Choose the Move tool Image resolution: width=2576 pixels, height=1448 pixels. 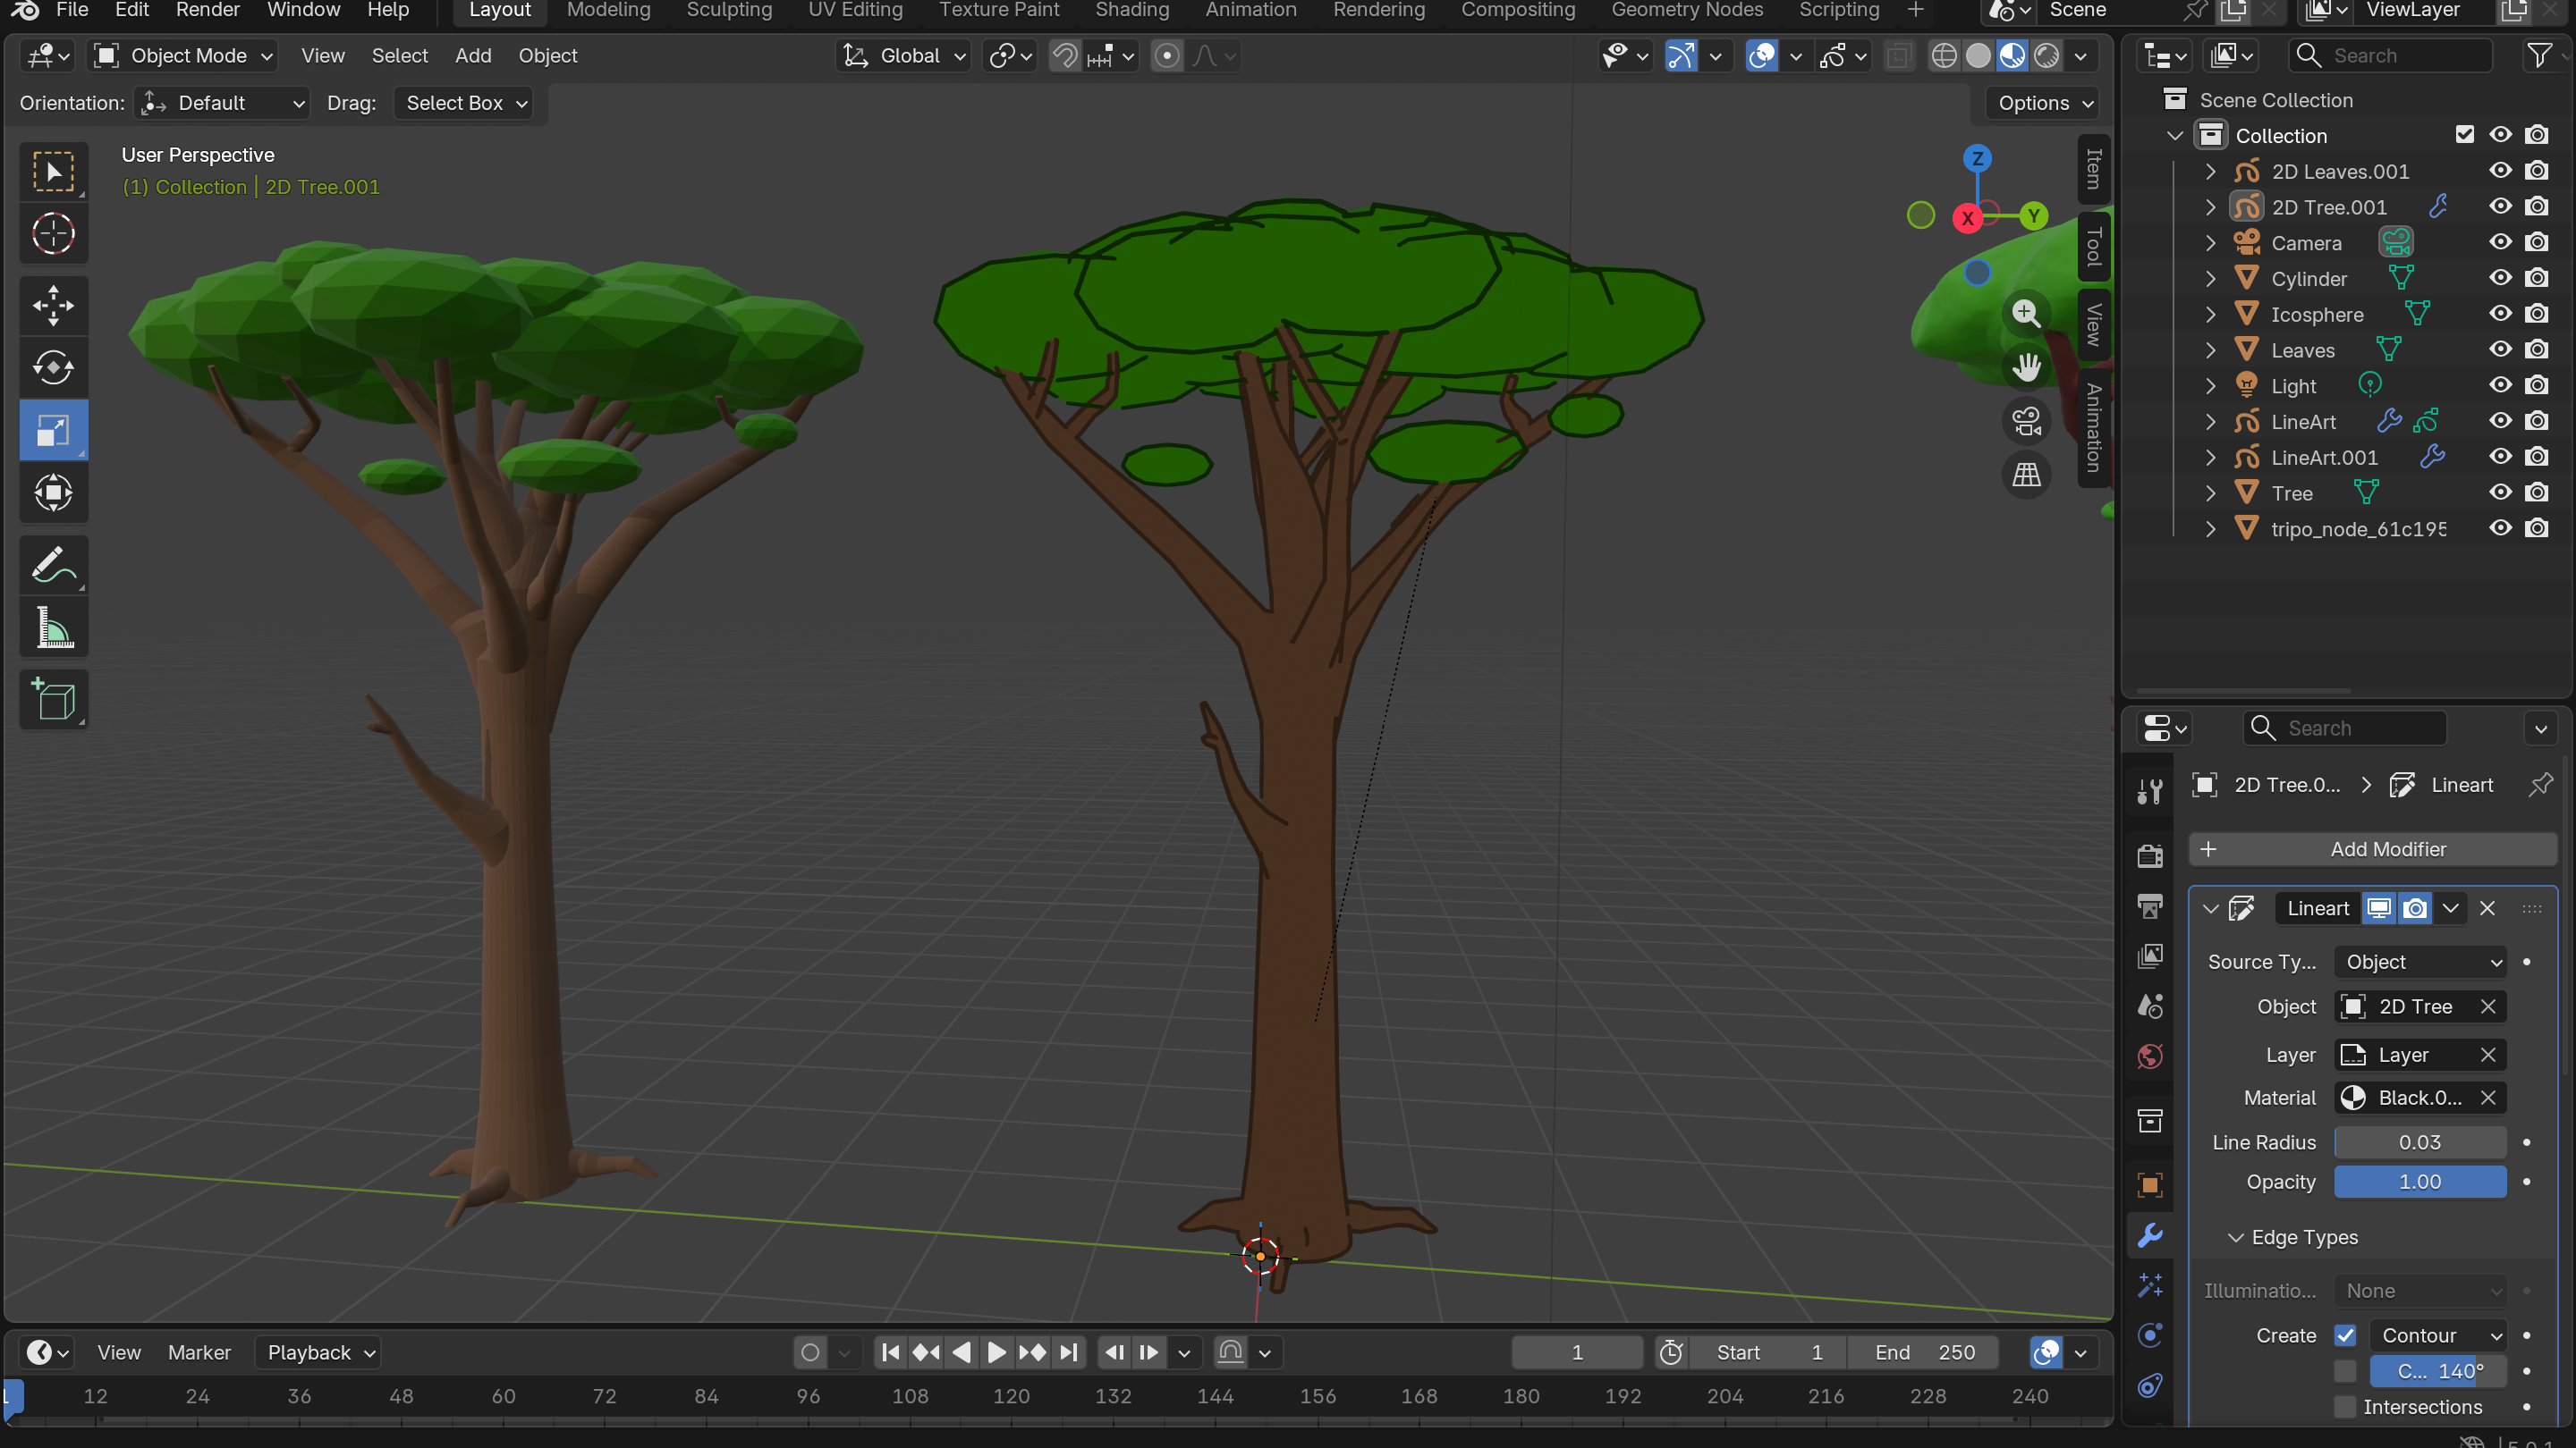tap(54, 306)
